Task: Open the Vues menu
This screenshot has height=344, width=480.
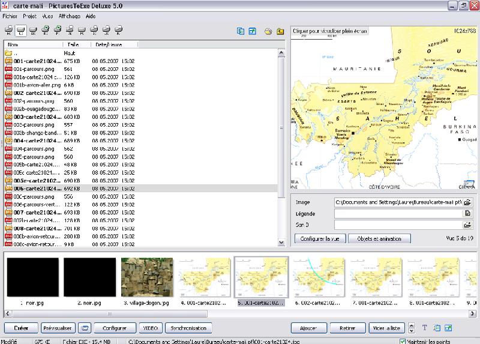Action: pos(48,16)
